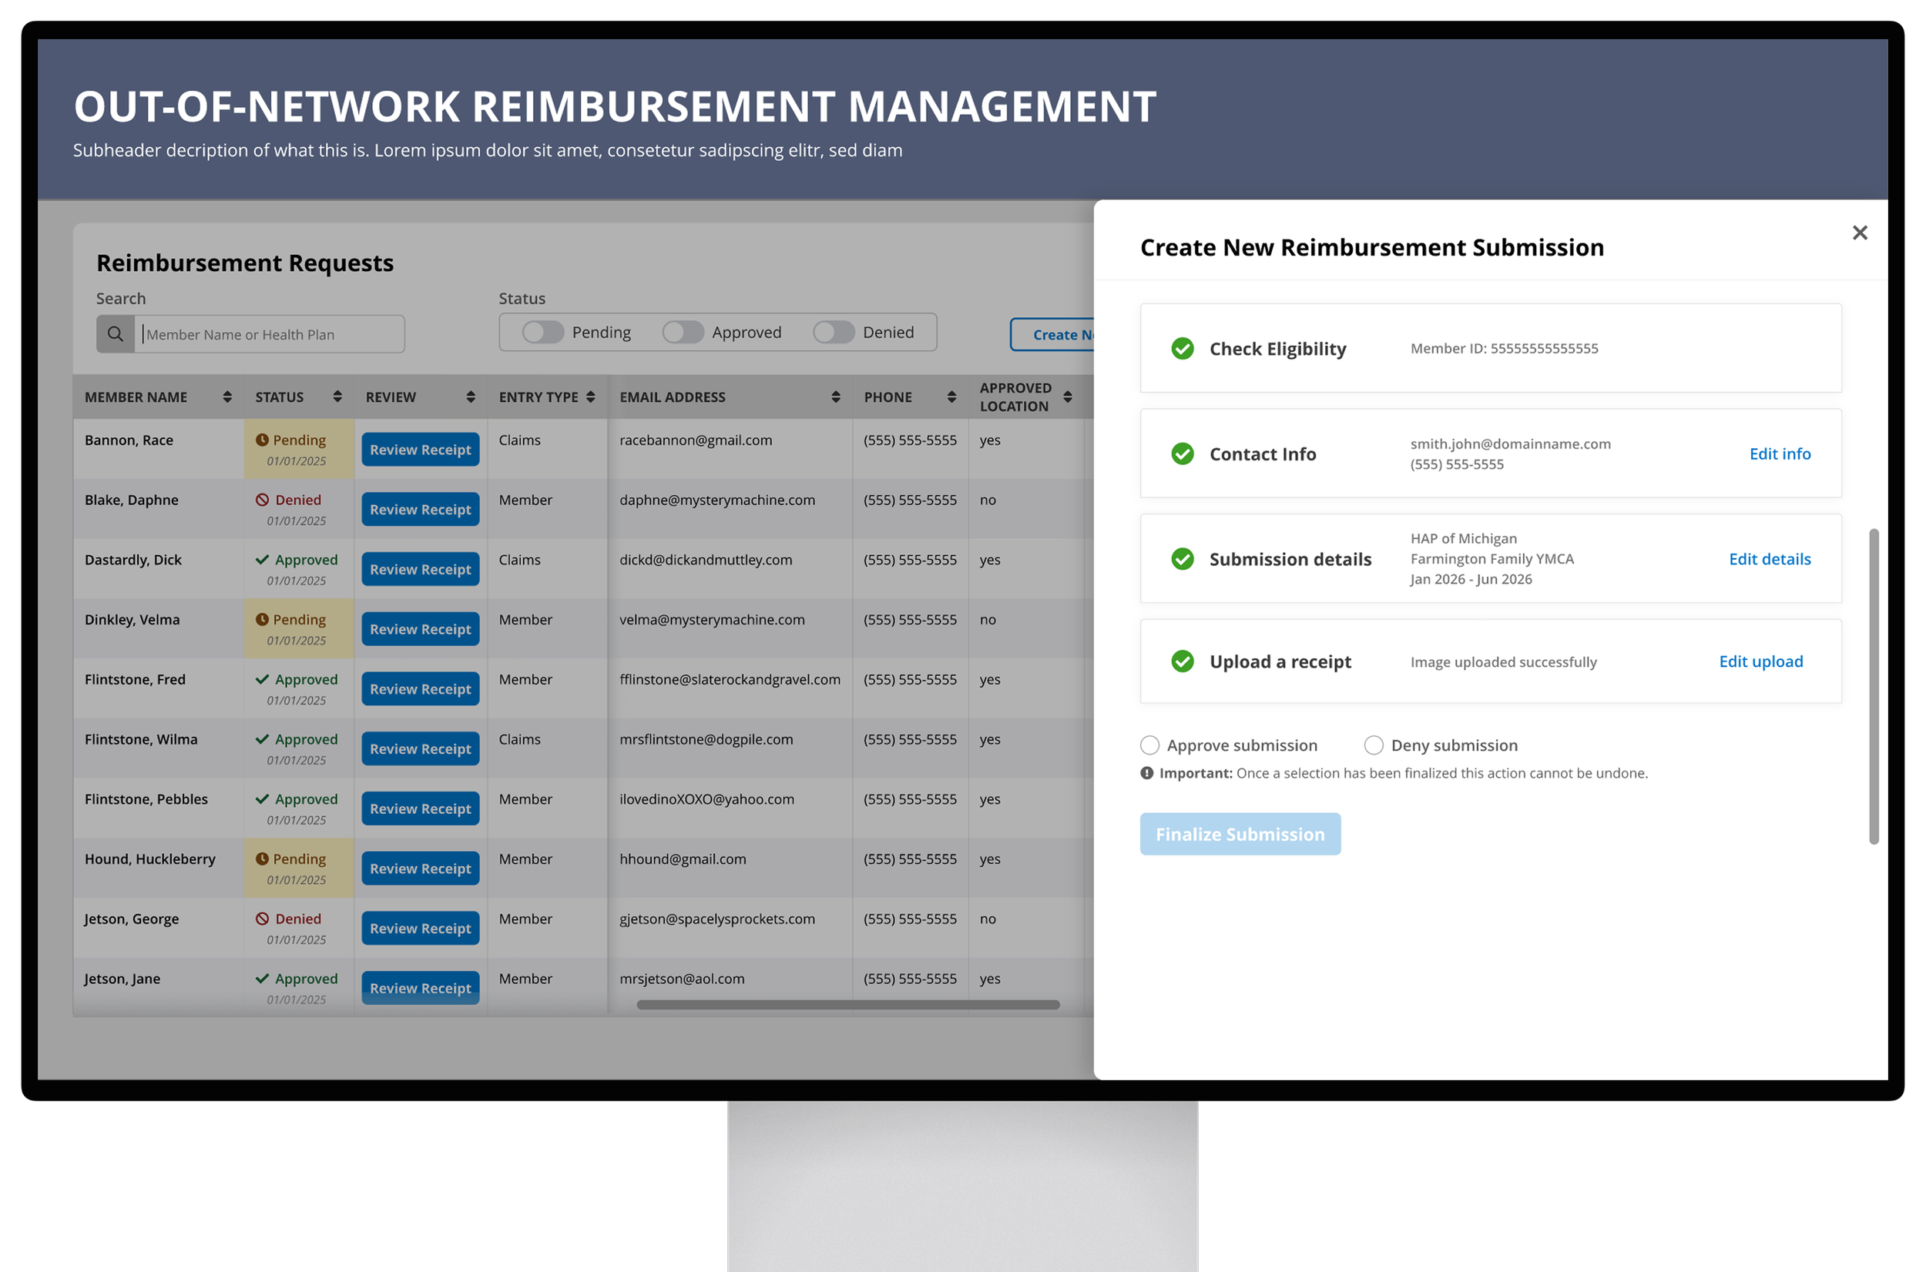Click the Denied icon for Blake, Daphne
The height and width of the screenshot is (1272, 1926).
click(262, 500)
